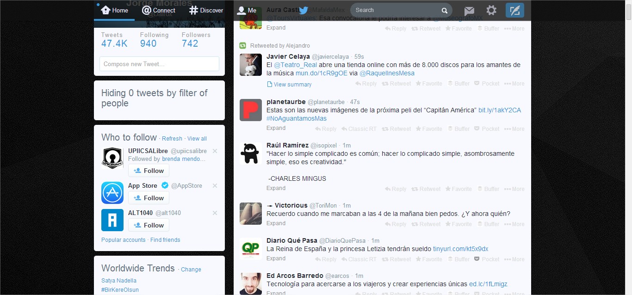Click the compose new tweet button
Image resolution: width=632 pixels, height=295 pixels.
click(515, 10)
